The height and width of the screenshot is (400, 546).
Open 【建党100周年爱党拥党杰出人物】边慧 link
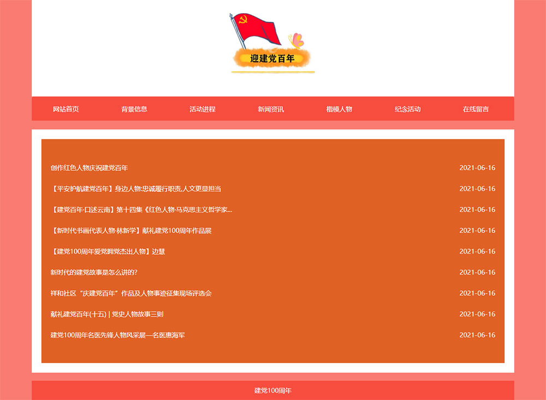point(108,252)
